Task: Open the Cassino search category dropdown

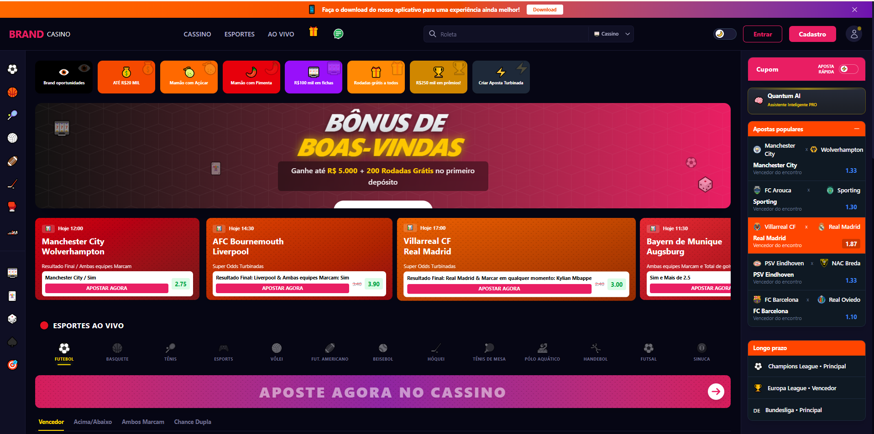Action: [x=611, y=34]
